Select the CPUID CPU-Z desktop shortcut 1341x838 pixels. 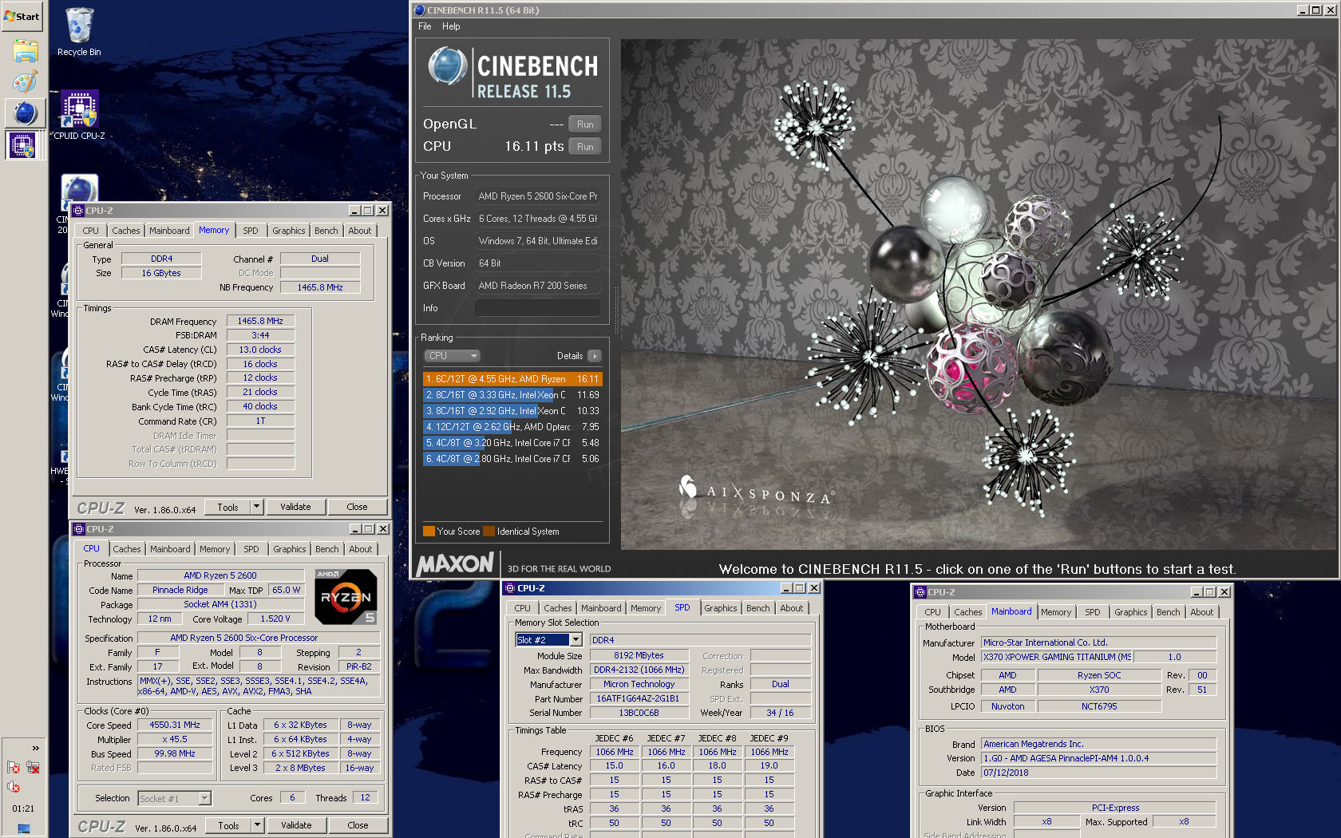click(x=79, y=116)
